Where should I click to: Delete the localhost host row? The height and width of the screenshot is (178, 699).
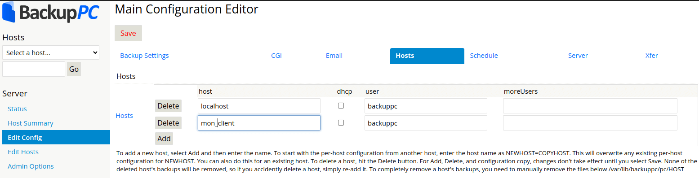tap(168, 106)
